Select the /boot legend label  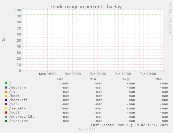(x=14, y=96)
